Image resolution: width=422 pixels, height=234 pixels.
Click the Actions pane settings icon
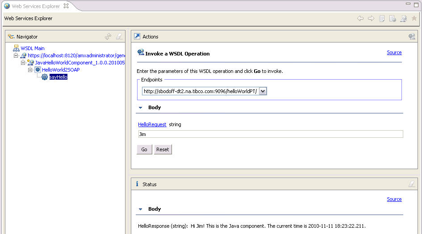click(x=412, y=37)
